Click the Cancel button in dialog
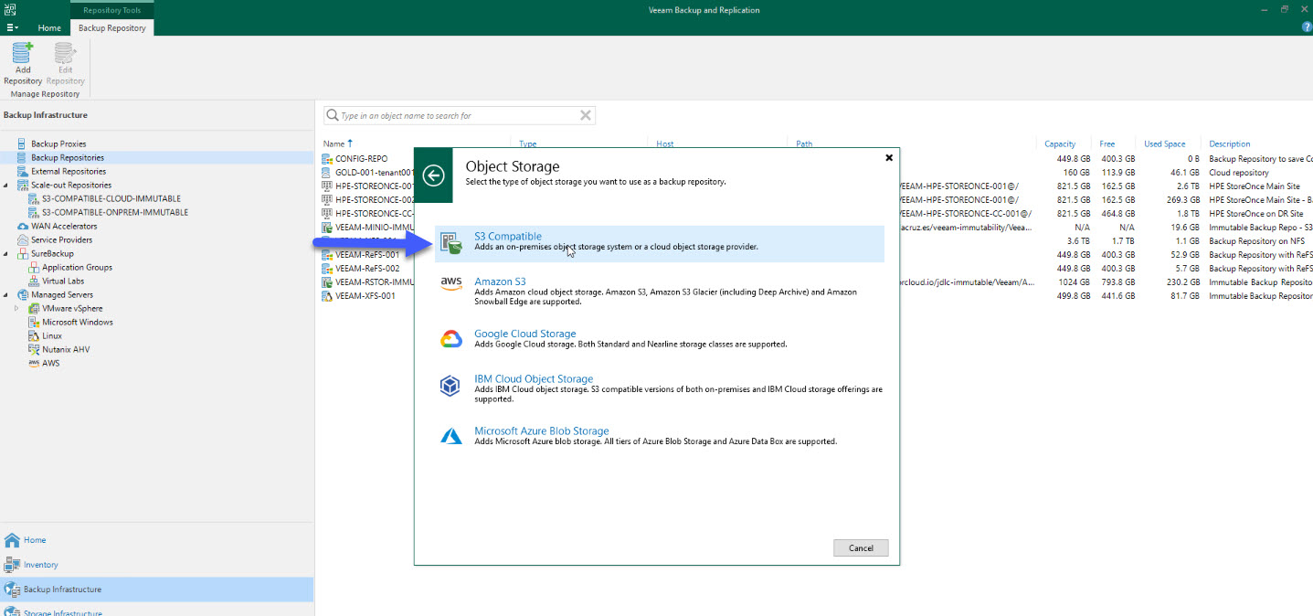Image resolution: width=1313 pixels, height=616 pixels. 861,547
